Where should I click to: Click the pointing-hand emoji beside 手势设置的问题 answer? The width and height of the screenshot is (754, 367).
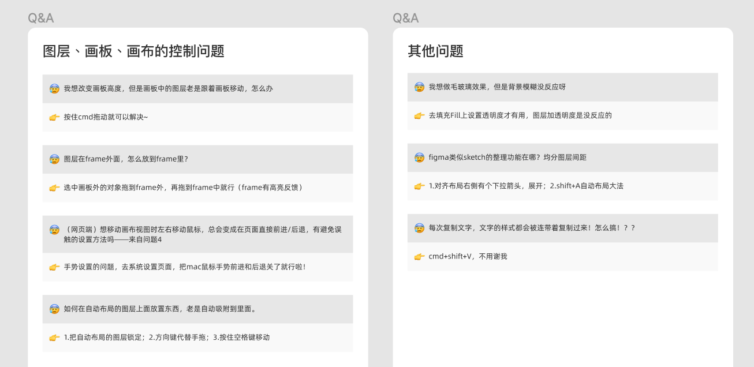(x=54, y=267)
